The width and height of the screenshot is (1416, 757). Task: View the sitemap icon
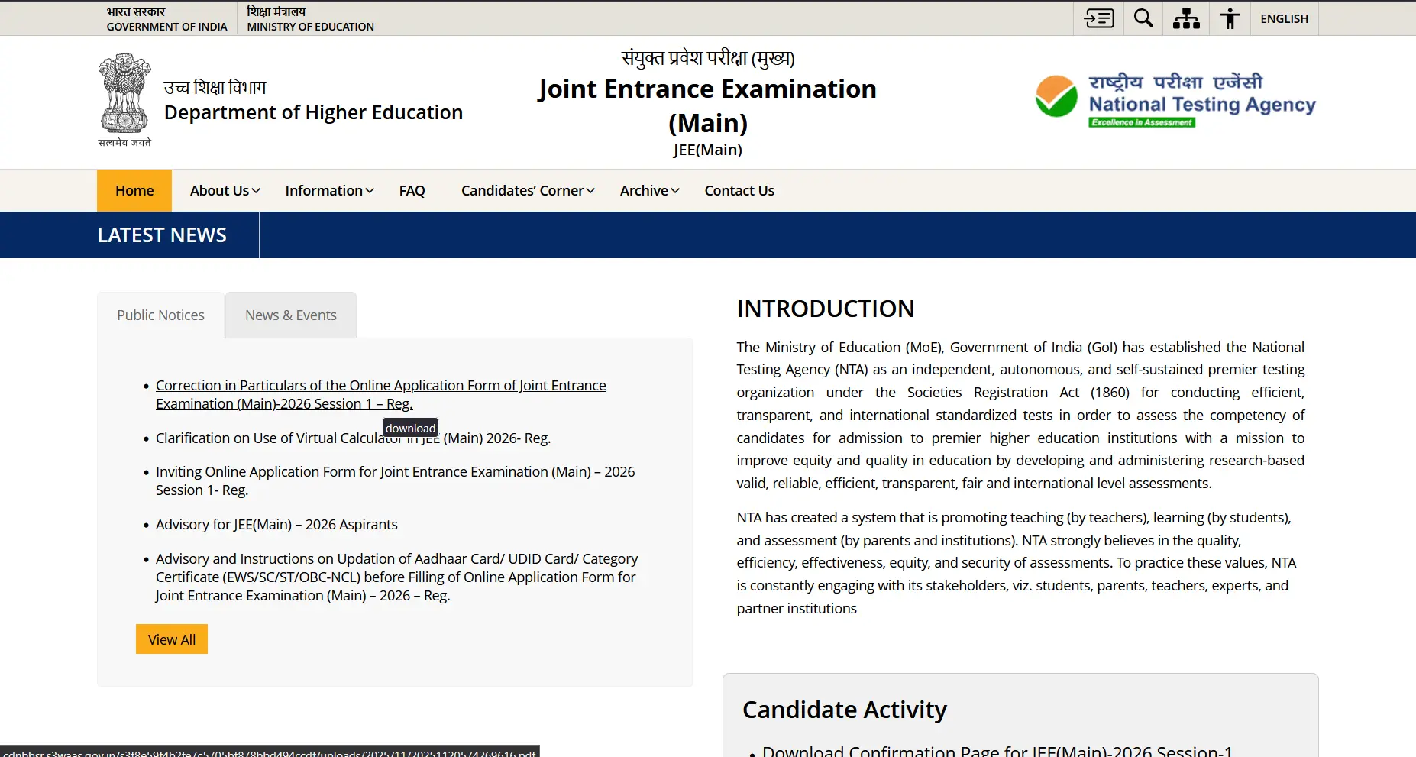(1185, 18)
